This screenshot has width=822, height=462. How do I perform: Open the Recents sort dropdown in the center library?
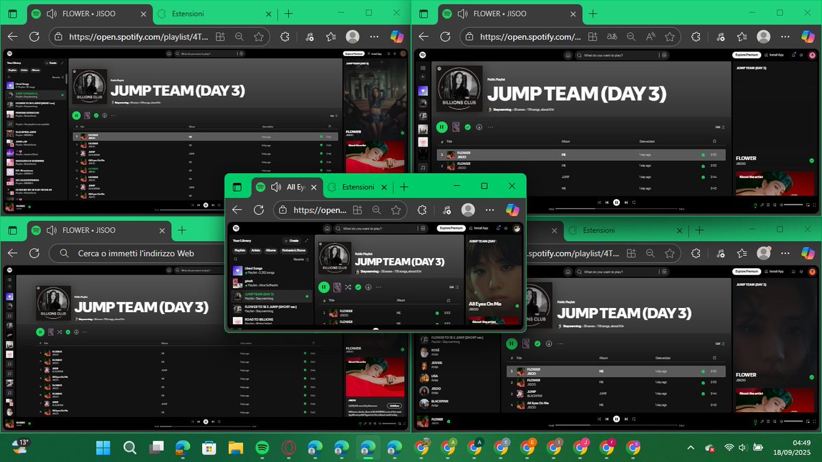[301, 259]
